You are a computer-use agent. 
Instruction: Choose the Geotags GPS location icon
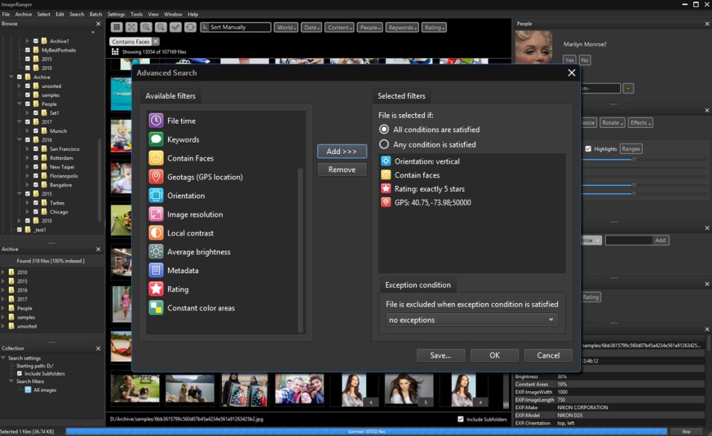point(156,177)
